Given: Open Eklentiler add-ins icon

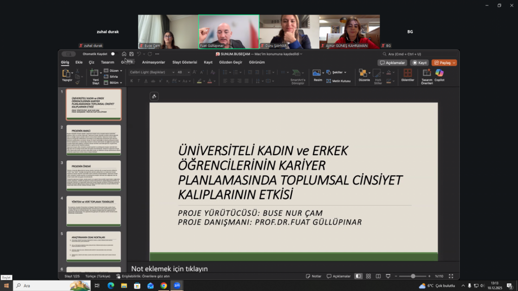Looking at the screenshot, I should point(407,75).
